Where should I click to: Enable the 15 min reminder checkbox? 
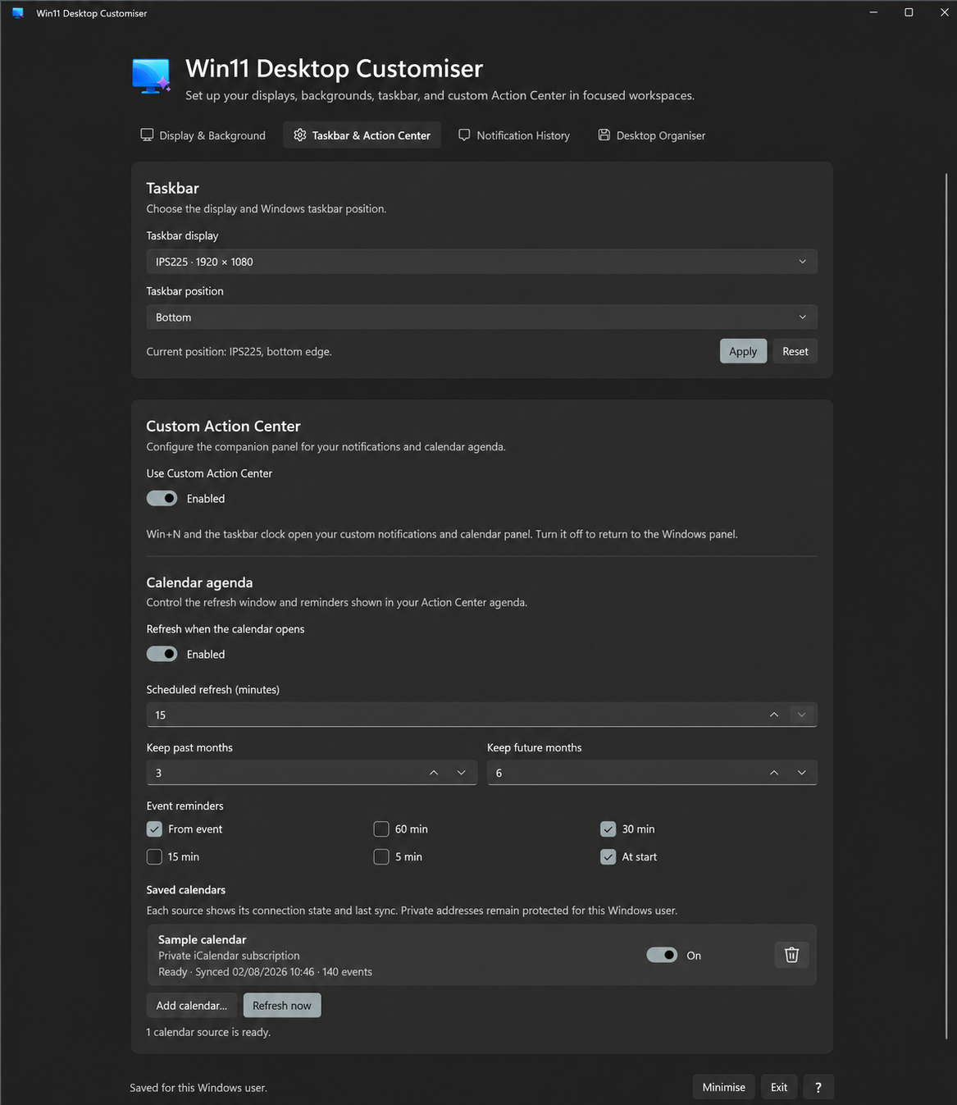pyautogui.click(x=154, y=856)
